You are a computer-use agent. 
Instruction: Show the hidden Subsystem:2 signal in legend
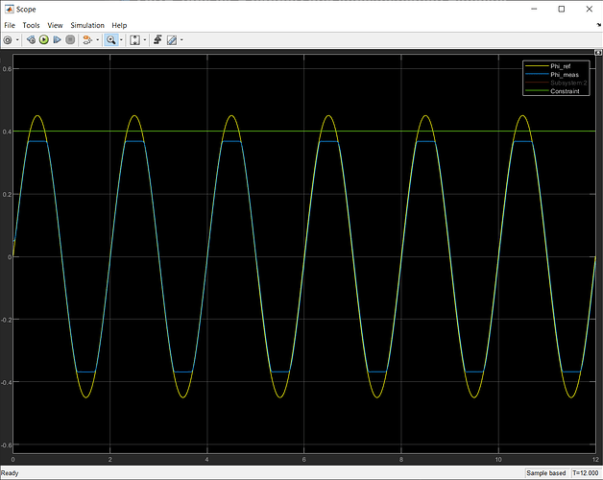coord(567,84)
